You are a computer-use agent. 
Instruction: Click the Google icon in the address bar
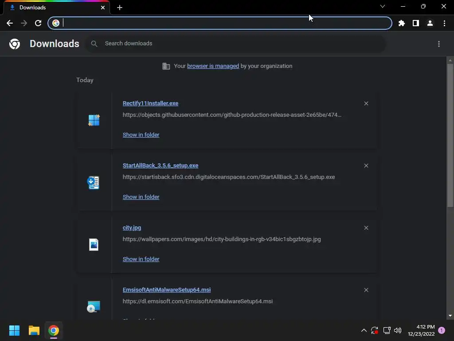[56, 23]
